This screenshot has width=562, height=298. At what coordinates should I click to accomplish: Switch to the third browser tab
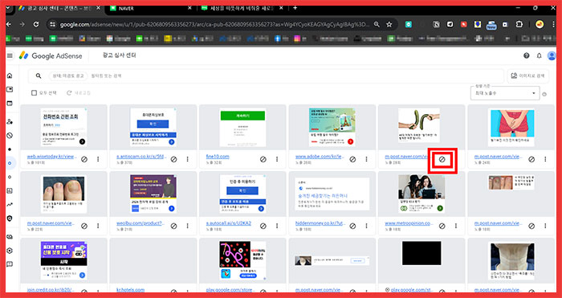coord(242,8)
